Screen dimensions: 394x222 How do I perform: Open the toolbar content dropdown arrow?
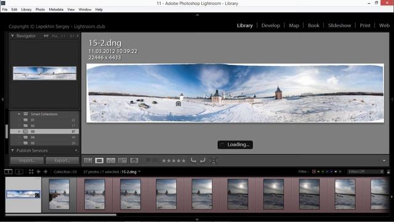pos(384,160)
